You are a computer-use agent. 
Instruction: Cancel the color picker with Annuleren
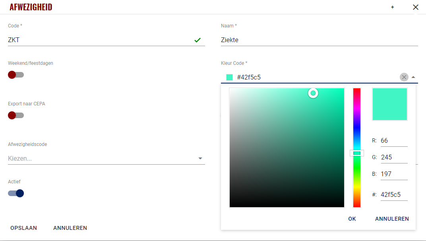[x=392, y=219]
